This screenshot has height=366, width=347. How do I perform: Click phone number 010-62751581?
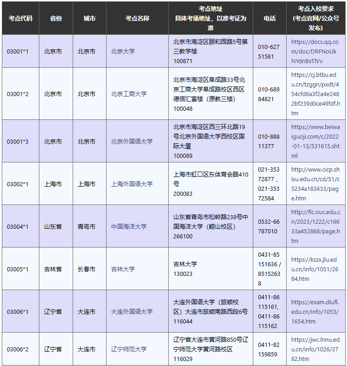coord(269,52)
